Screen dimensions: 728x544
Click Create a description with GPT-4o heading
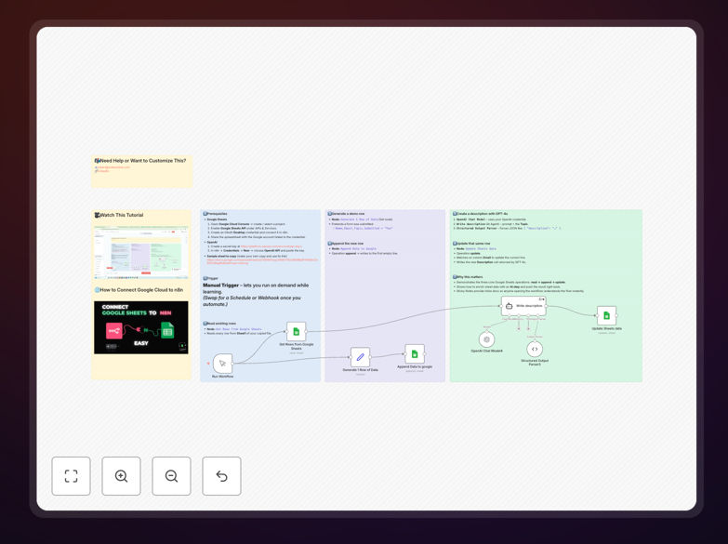[x=481, y=214]
